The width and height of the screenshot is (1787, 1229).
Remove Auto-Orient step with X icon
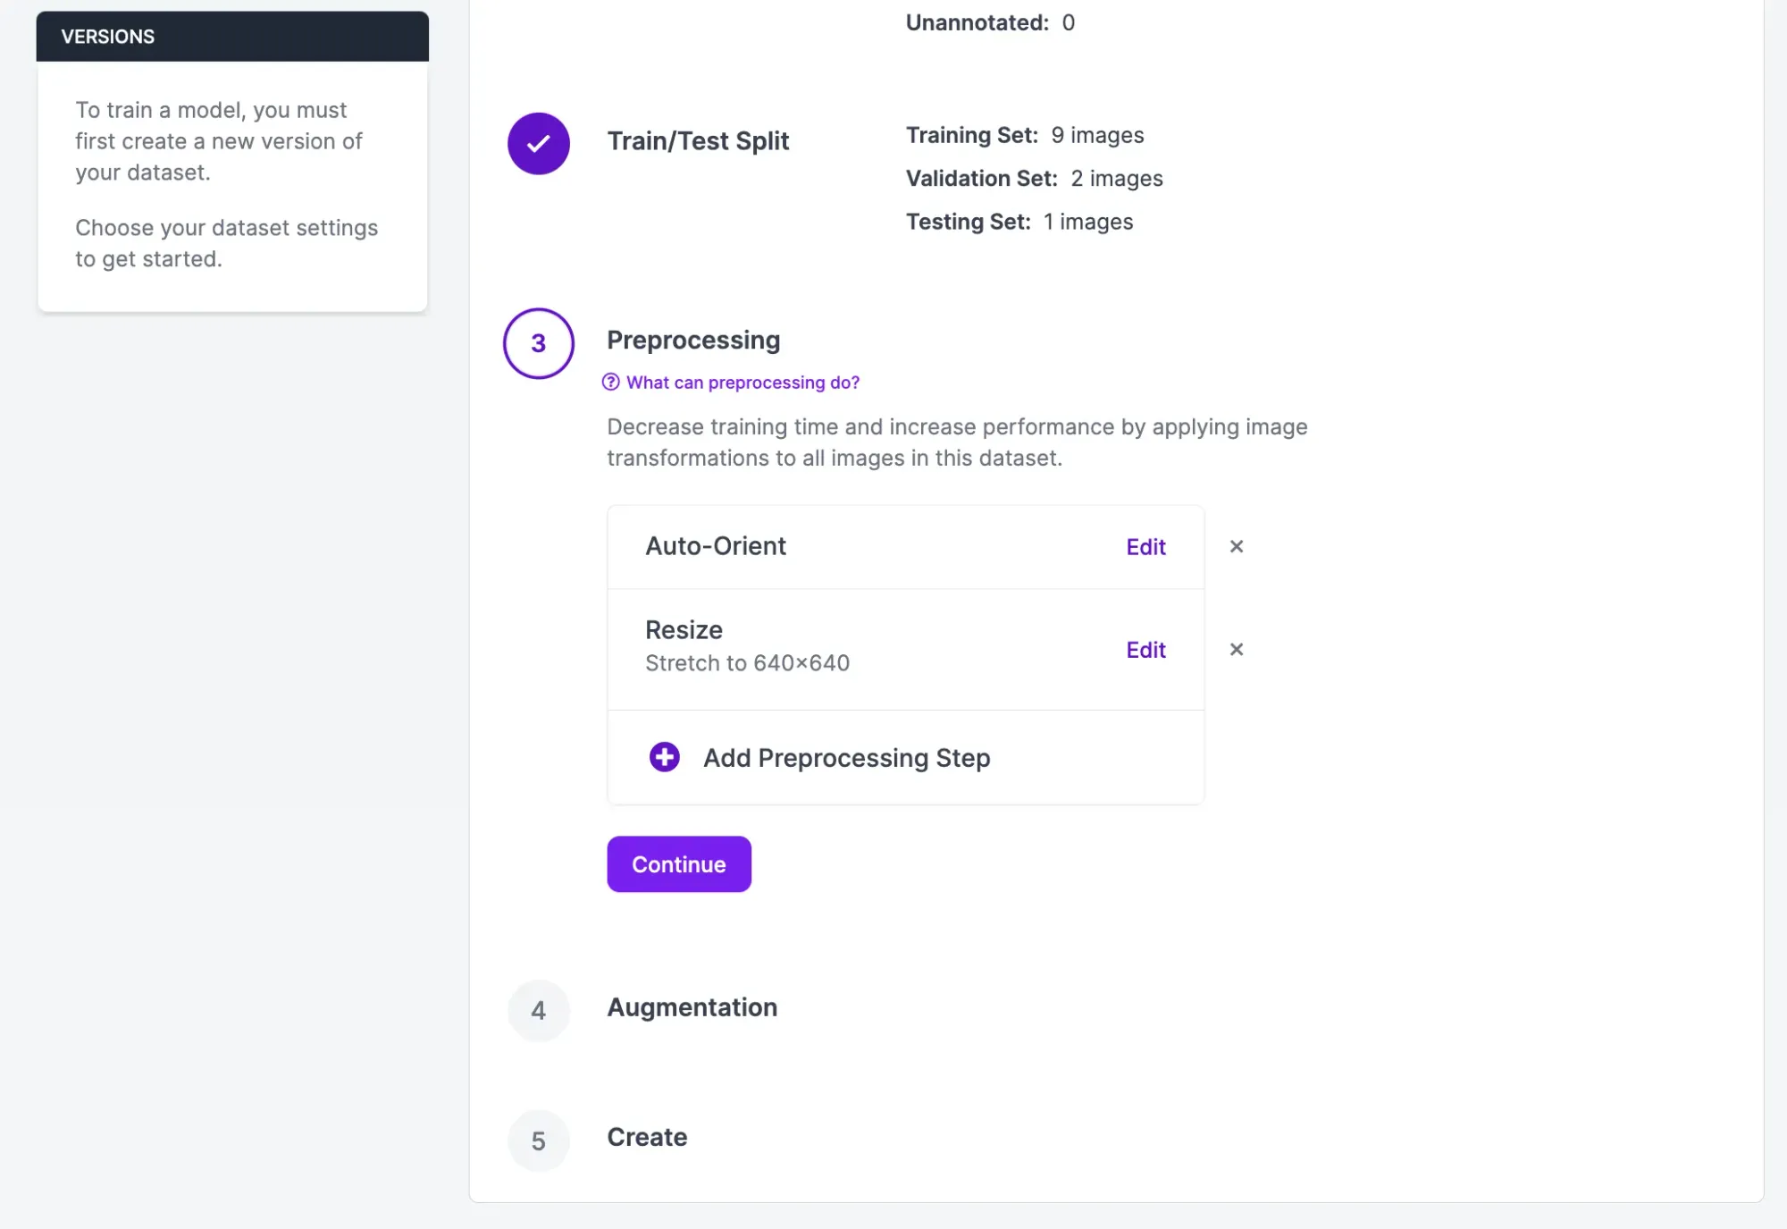(1236, 546)
